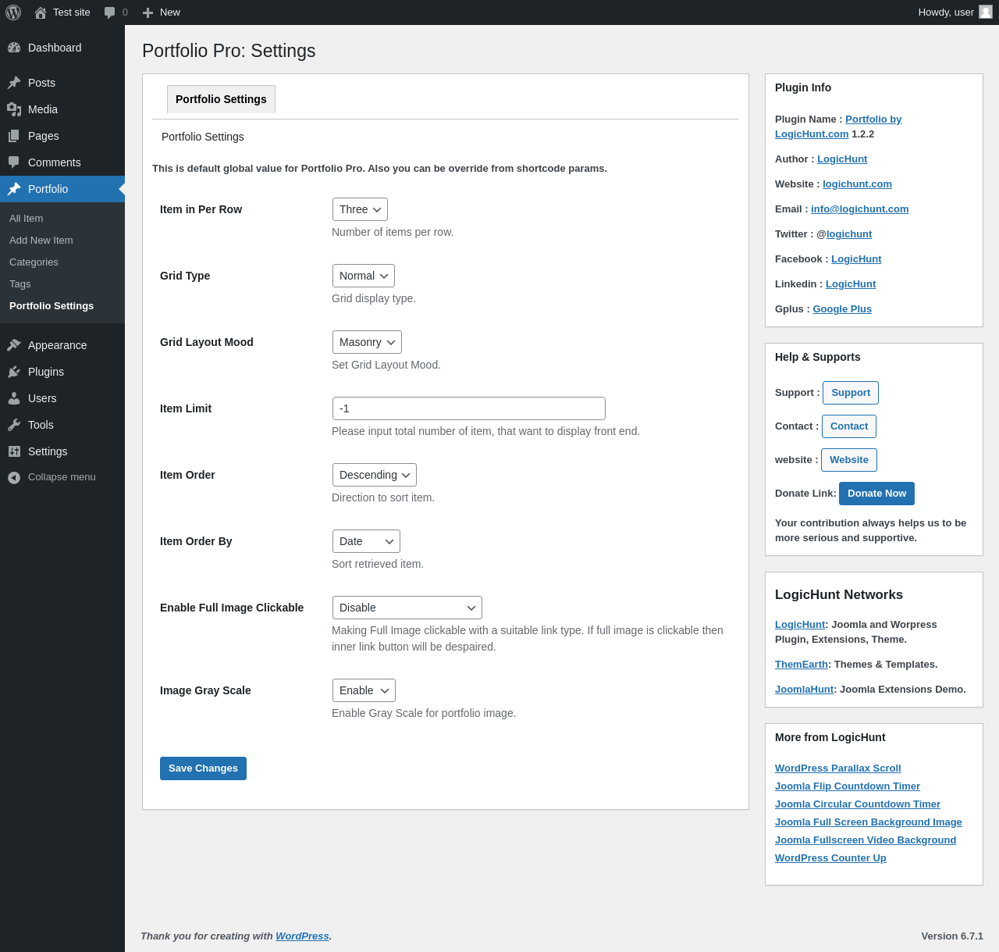Click the Portfolio pin icon in sidebar
Image resolution: width=999 pixels, height=952 pixels.
14,189
